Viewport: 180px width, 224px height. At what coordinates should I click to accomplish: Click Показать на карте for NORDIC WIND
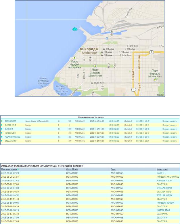169,133
